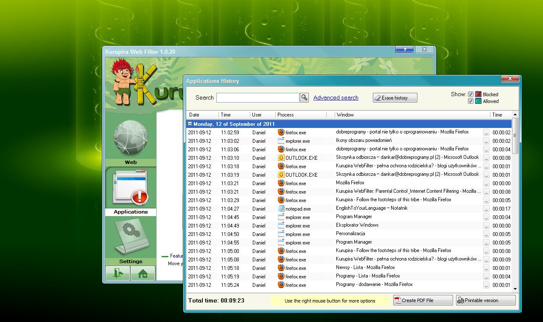
Task: Click ellipsis button in 11:02:59 row
Action: tap(486, 132)
